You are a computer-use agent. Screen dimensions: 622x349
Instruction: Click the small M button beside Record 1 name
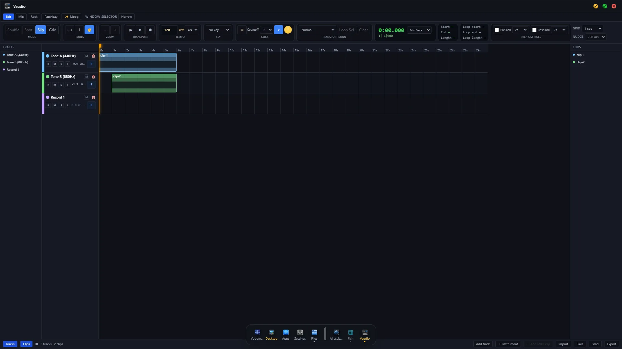[x=86, y=98]
